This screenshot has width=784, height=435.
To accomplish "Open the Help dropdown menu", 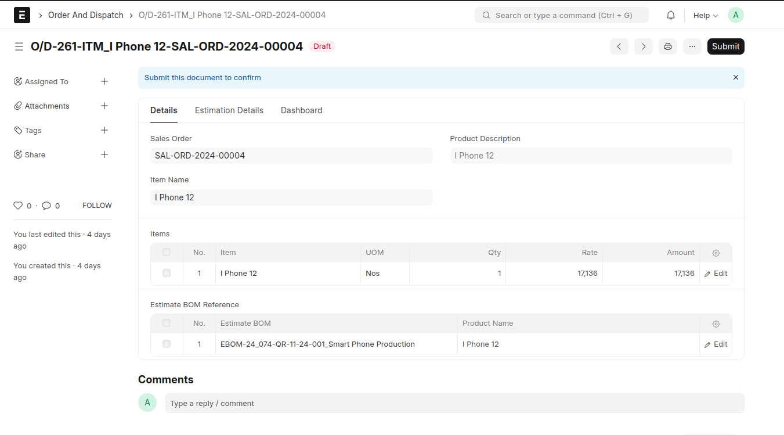I will click(705, 16).
